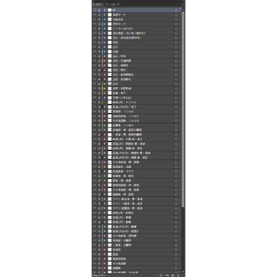Viewport: 277px width, 277px height.
Task: Click the blue color bar of the 枠 layer
Action: click(x=102, y=10)
